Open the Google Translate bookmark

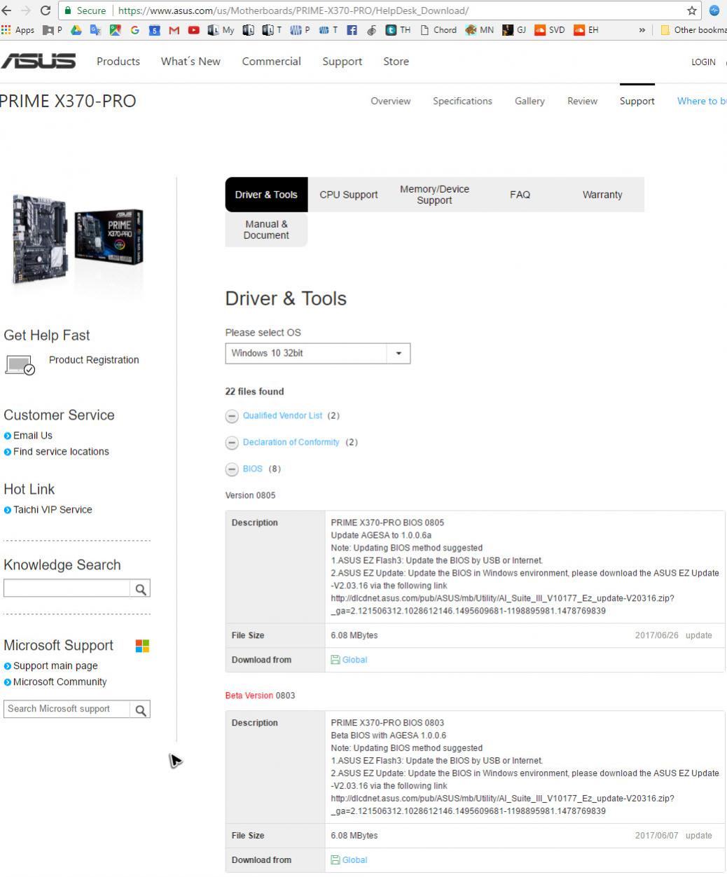(96, 30)
